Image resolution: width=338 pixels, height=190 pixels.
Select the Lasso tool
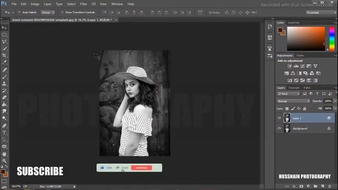point(4,42)
